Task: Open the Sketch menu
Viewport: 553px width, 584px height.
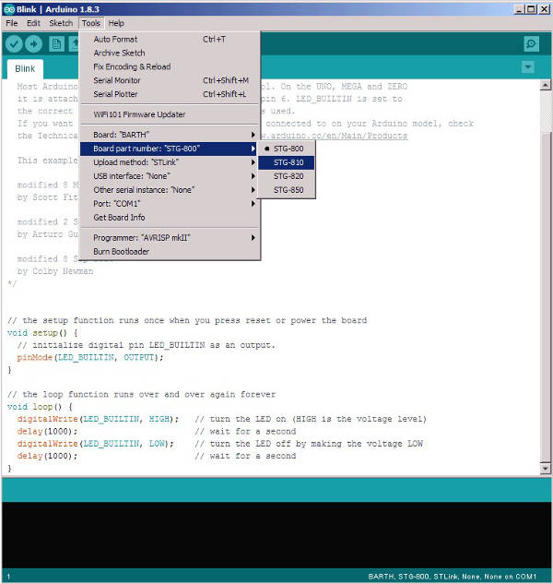Action: click(x=61, y=23)
